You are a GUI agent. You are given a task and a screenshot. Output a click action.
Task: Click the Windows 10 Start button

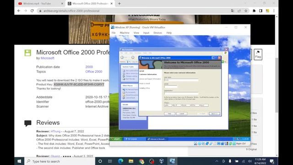(19, 161)
